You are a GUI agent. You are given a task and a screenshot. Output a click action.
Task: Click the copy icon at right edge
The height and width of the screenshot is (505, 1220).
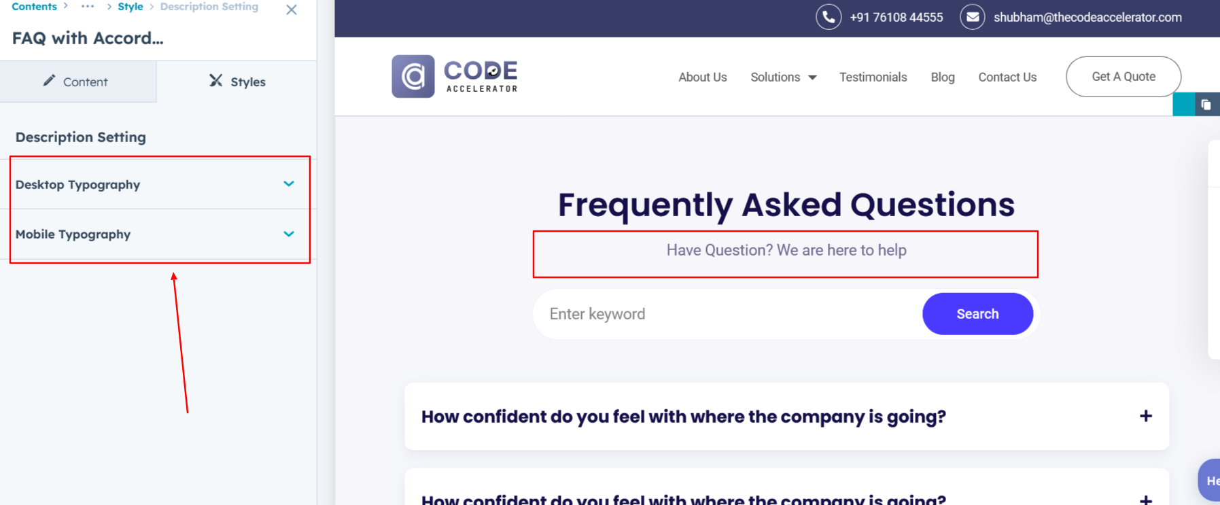tap(1206, 105)
